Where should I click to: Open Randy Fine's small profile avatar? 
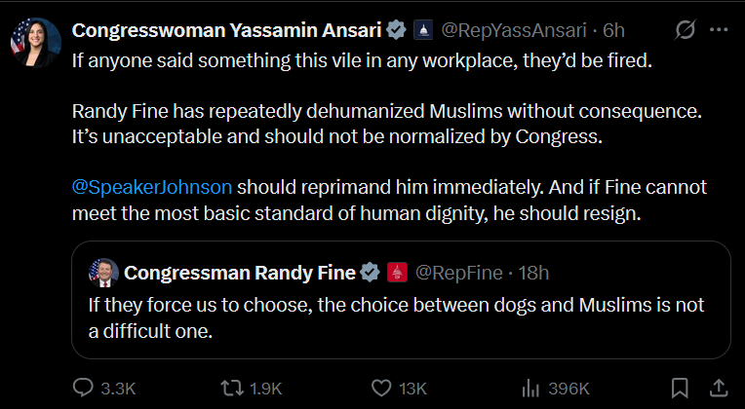point(104,273)
